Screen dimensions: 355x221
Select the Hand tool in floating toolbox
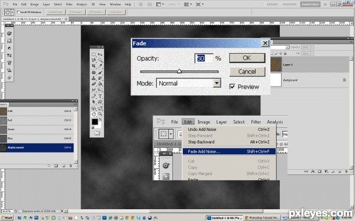tap(93, 114)
